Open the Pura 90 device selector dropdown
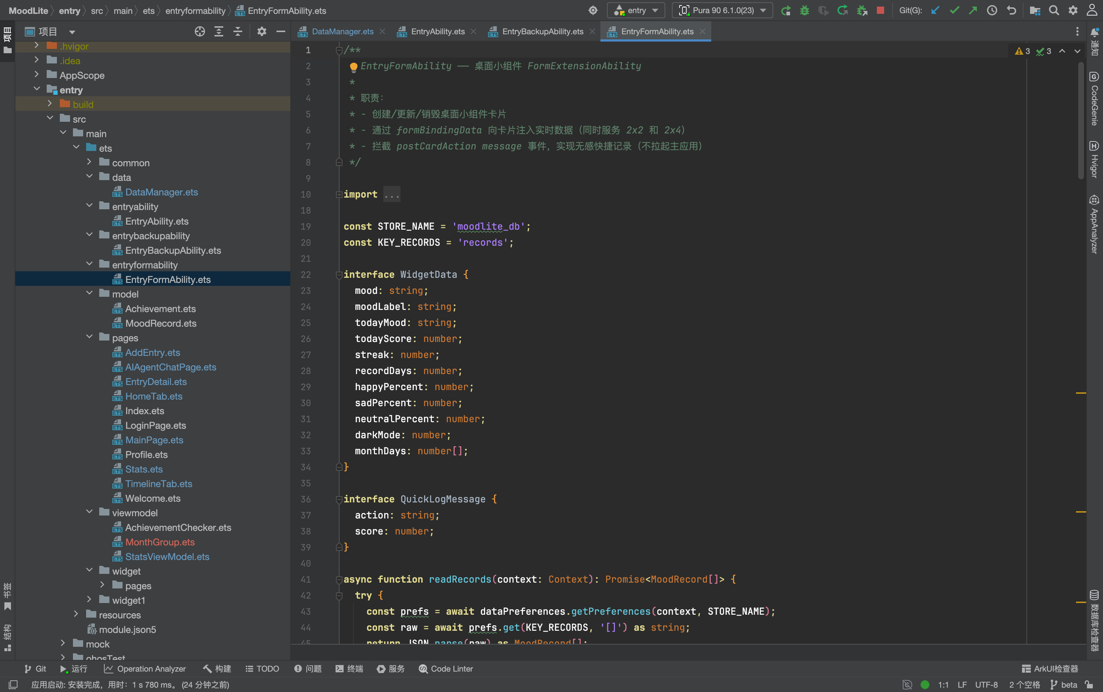1103x692 pixels. [x=722, y=11]
